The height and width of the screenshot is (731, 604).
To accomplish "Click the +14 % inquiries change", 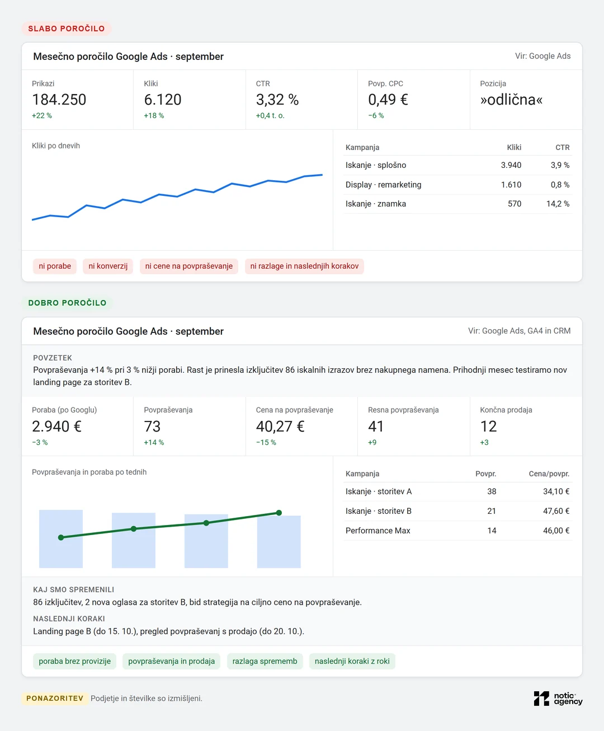I will 154,443.
